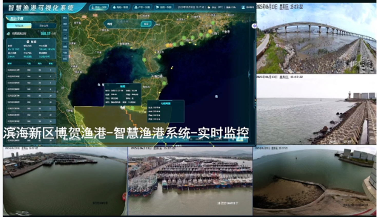The width and height of the screenshot is (377, 217).
Task: Toggle the first layer button in vertical map toolbar
Action: [x=65, y=18]
